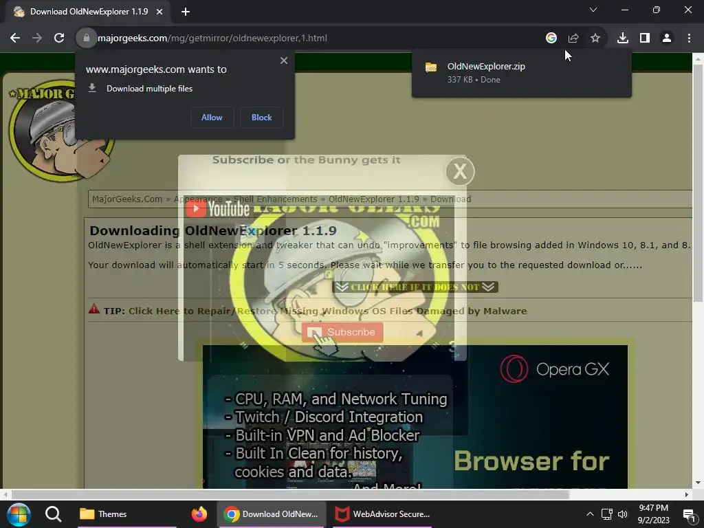Click the scroll down arrow
Image resolution: width=704 pixels, height=528 pixels.
tap(698, 483)
